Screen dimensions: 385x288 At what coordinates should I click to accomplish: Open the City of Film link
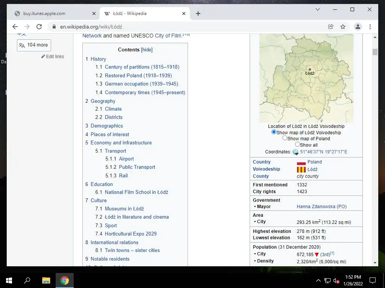click(x=168, y=36)
